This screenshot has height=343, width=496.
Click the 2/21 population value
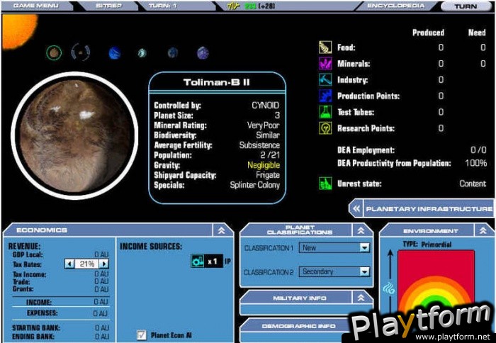tap(270, 155)
